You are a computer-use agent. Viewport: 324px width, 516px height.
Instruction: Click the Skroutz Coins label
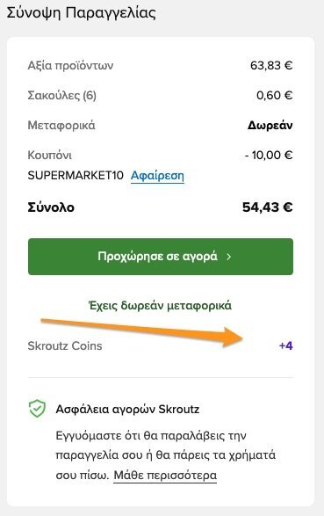(65, 345)
